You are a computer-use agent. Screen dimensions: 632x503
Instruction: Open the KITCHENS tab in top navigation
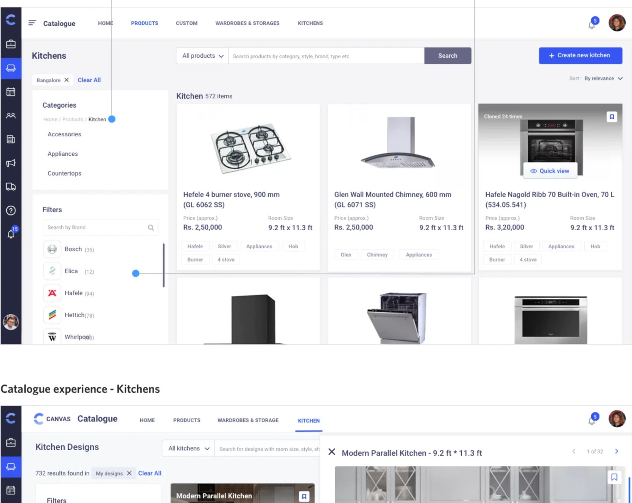310,23
